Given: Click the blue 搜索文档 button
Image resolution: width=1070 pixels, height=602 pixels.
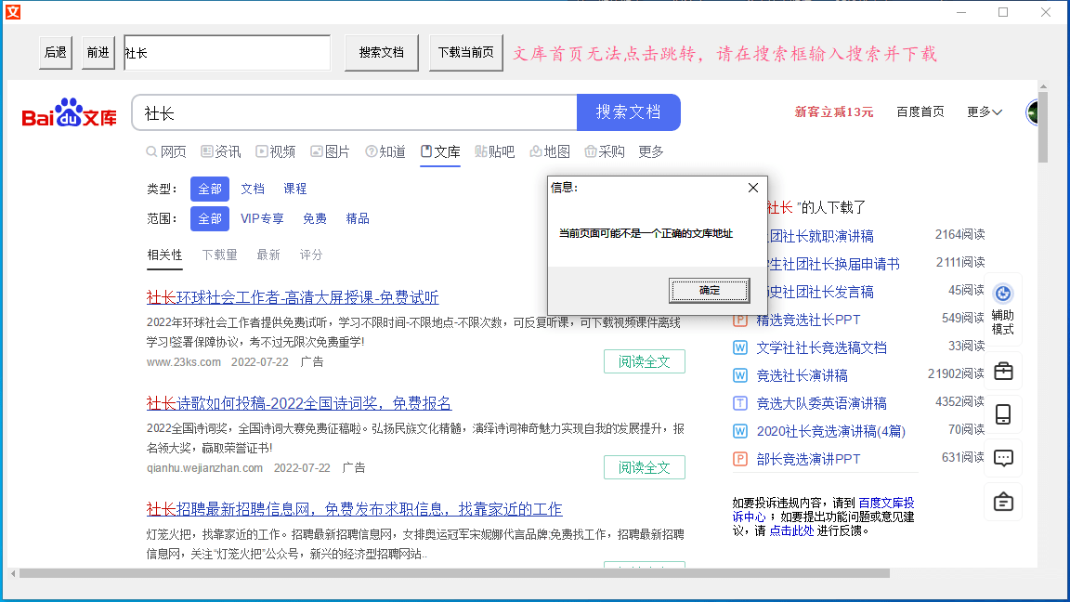Looking at the screenshot, I should coord(629,111).
